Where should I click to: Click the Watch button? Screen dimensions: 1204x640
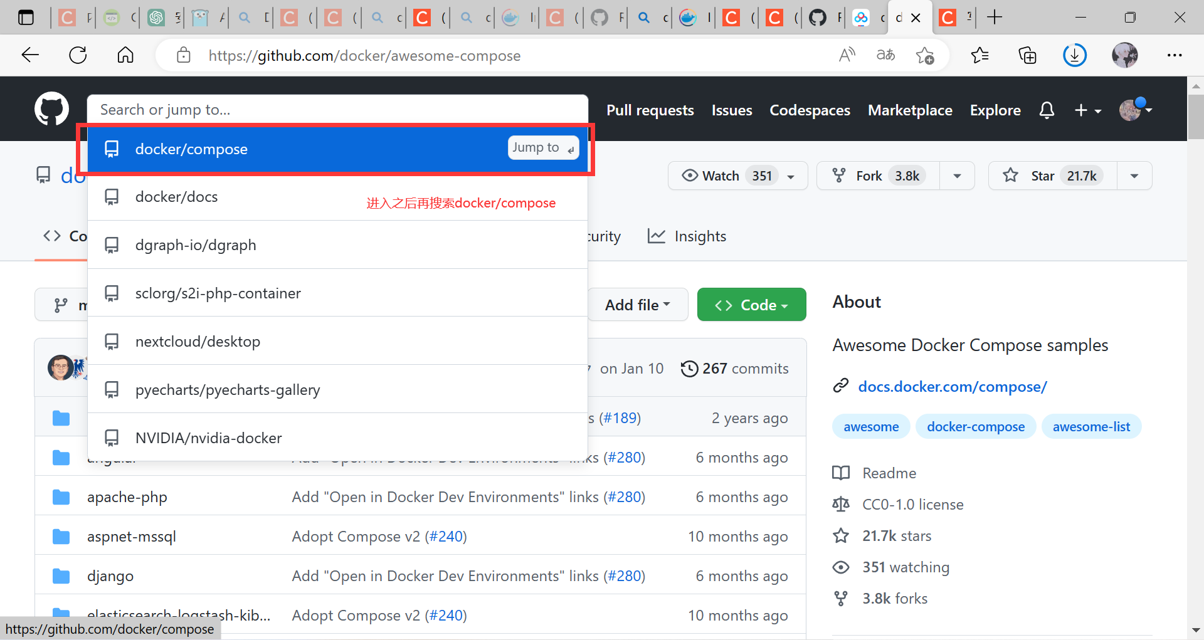point(738,176)
